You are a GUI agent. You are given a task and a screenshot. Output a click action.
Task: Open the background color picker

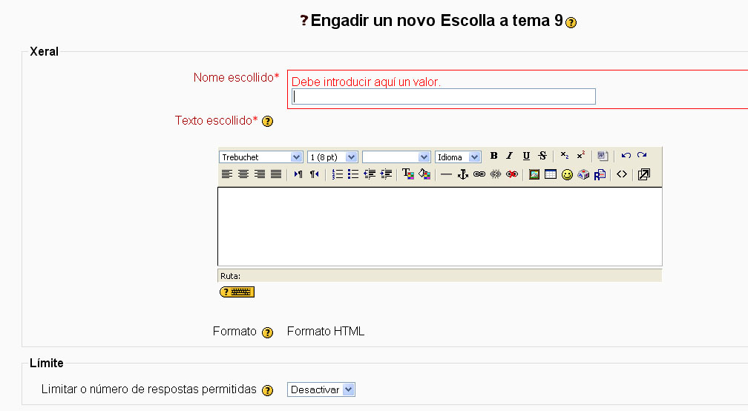pyautogui.click(x=424, y=174)
